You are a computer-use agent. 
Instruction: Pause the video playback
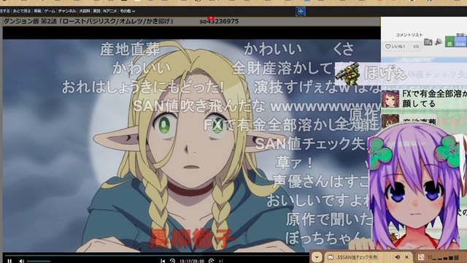[x=9, y=262]
